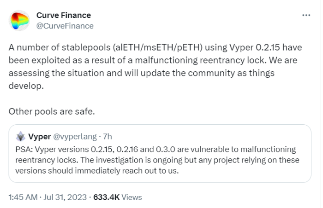Click the Jul 31, 2023 date
The width and height of the screenshot is (323, 208).
tap(65, 197)
